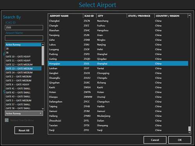Sort by the CITY column header
Screen dimensions: 195x146
112,16
